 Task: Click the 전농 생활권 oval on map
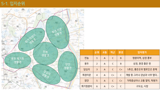(x=45, y=53)
